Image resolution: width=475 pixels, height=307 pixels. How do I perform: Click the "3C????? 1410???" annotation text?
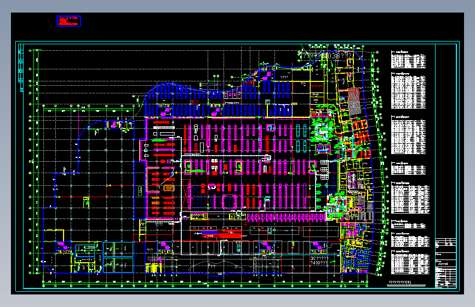pyautogui.click(x=319, y=261)
